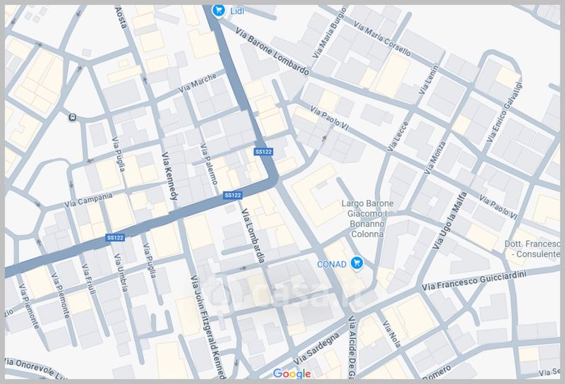Click the Via Francesco Guicciardini street label

[475, 281]
